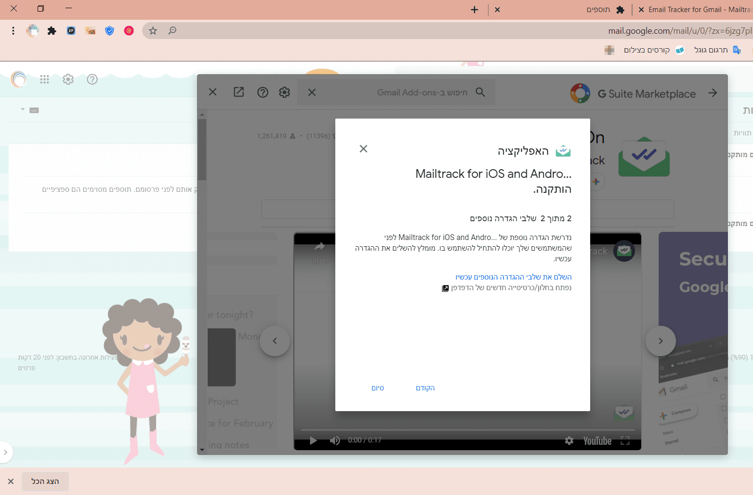753x495 pixels.
Task: Enter fullscreen on the video player
Action: (x=625, y=440)
